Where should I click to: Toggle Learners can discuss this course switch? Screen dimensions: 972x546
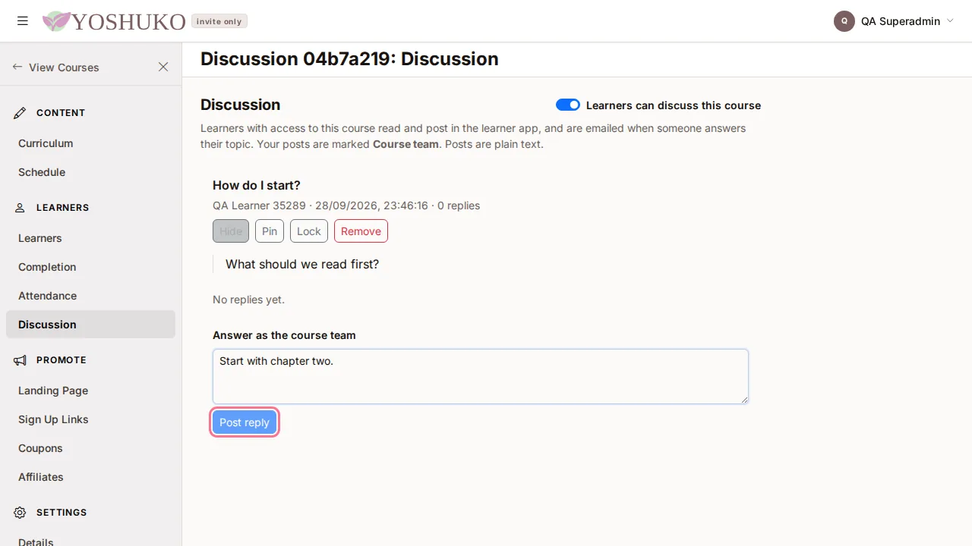(x=568, y=105)
